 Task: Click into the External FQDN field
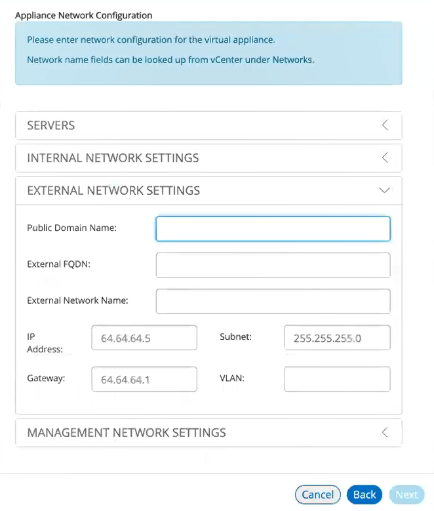coord(273,265)
